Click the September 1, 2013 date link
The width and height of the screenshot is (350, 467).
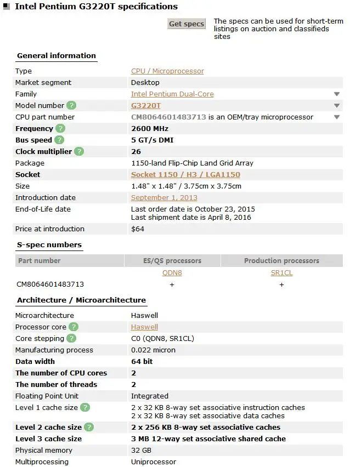coord(164,198)
